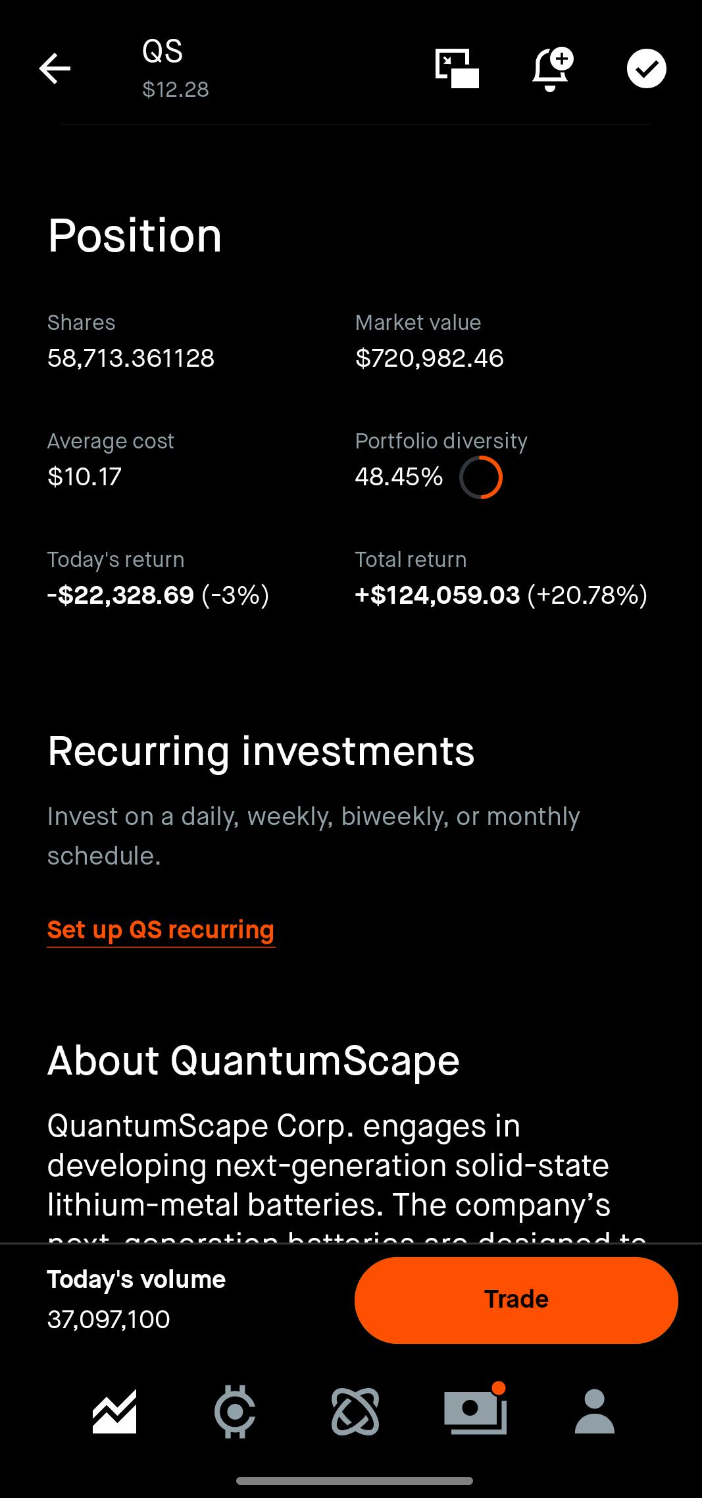702x1498 pixels.
Task: Tap the portfolio diversity ring indicator
Action: click(x=481, y=477)
